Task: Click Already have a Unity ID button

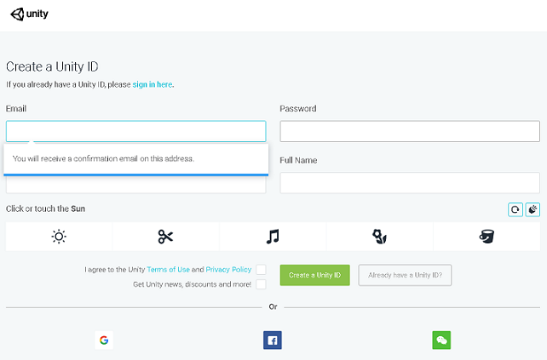Action: click(x=405, y=275)
